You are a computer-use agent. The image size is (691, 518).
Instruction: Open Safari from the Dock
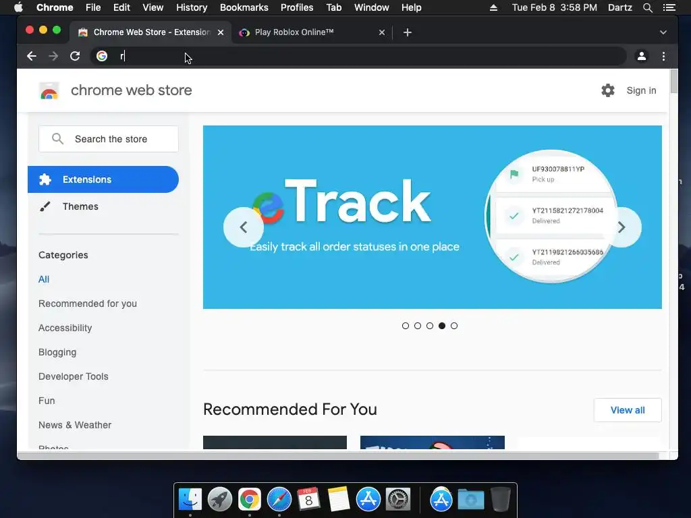click(x=279, y=500)
